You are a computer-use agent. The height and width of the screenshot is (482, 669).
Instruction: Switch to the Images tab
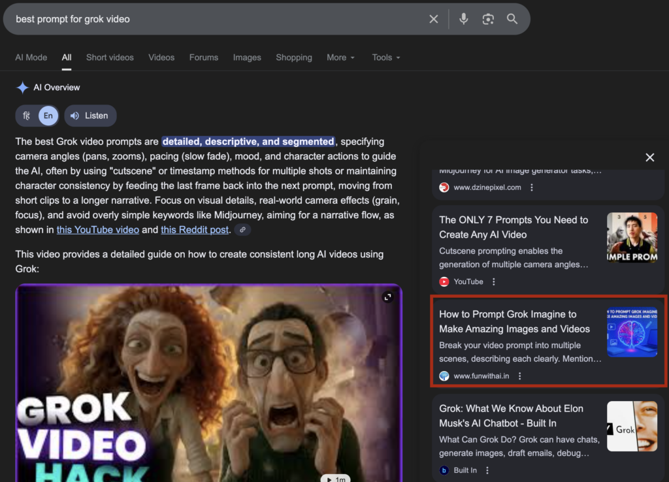[247, 57]
